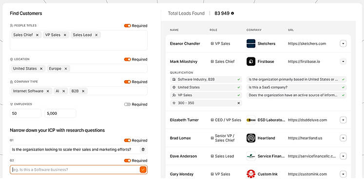This screenshot has height=179, width=364.
Task: Click the Software Industry, B2B qualification chip
Action: 206,79
